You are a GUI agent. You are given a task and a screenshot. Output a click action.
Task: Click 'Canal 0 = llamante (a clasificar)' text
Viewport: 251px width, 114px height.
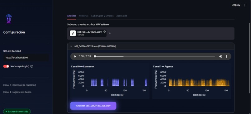point(20,85)
